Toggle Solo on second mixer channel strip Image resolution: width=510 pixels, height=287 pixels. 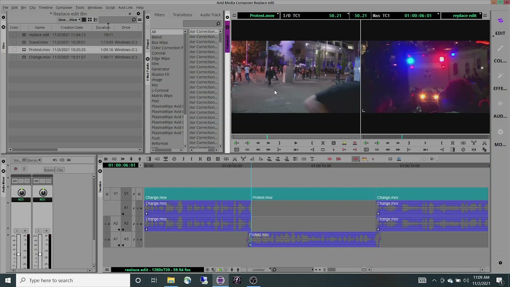pos(39,230)
